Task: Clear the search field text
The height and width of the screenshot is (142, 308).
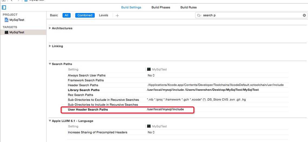Action: [304, 15]
